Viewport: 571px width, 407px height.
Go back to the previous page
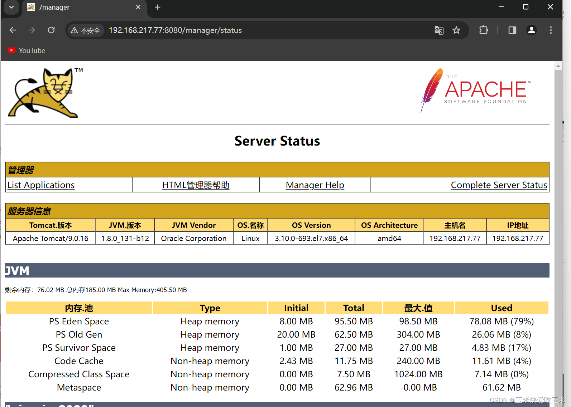[13, 30]
